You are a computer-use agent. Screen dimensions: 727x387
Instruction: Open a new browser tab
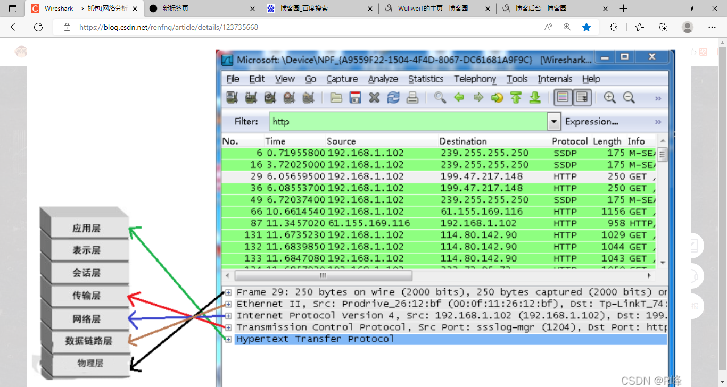point(624,9)
